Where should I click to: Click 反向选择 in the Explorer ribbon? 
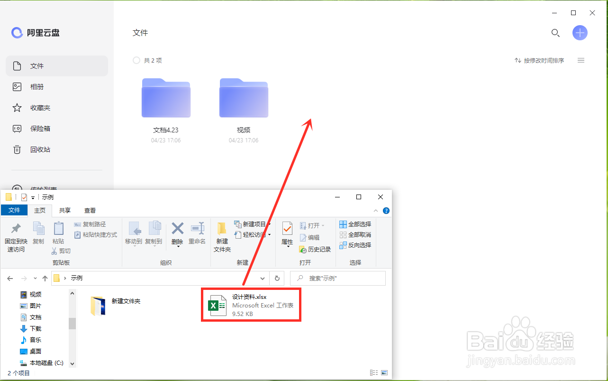pyautogui.click(x=355, y=245)
